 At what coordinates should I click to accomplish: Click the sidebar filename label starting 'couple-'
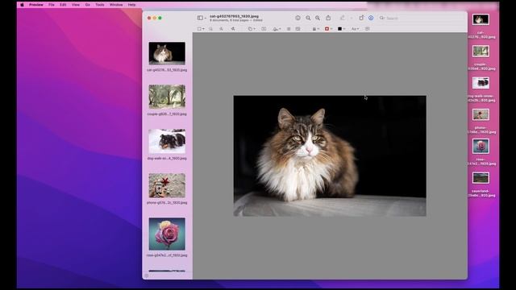click(167, 114)
